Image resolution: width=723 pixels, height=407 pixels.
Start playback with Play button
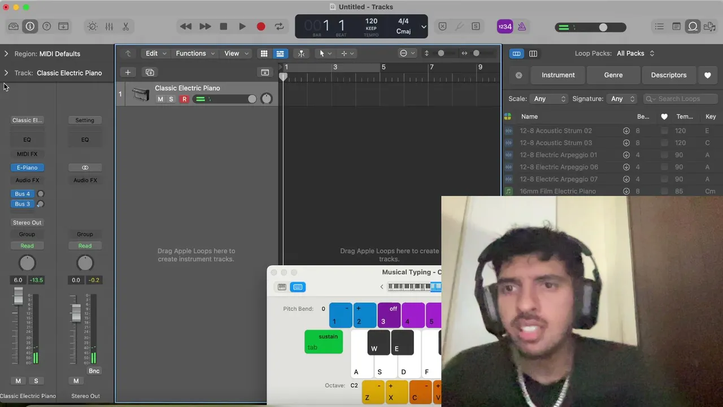(x=242, y=27)
